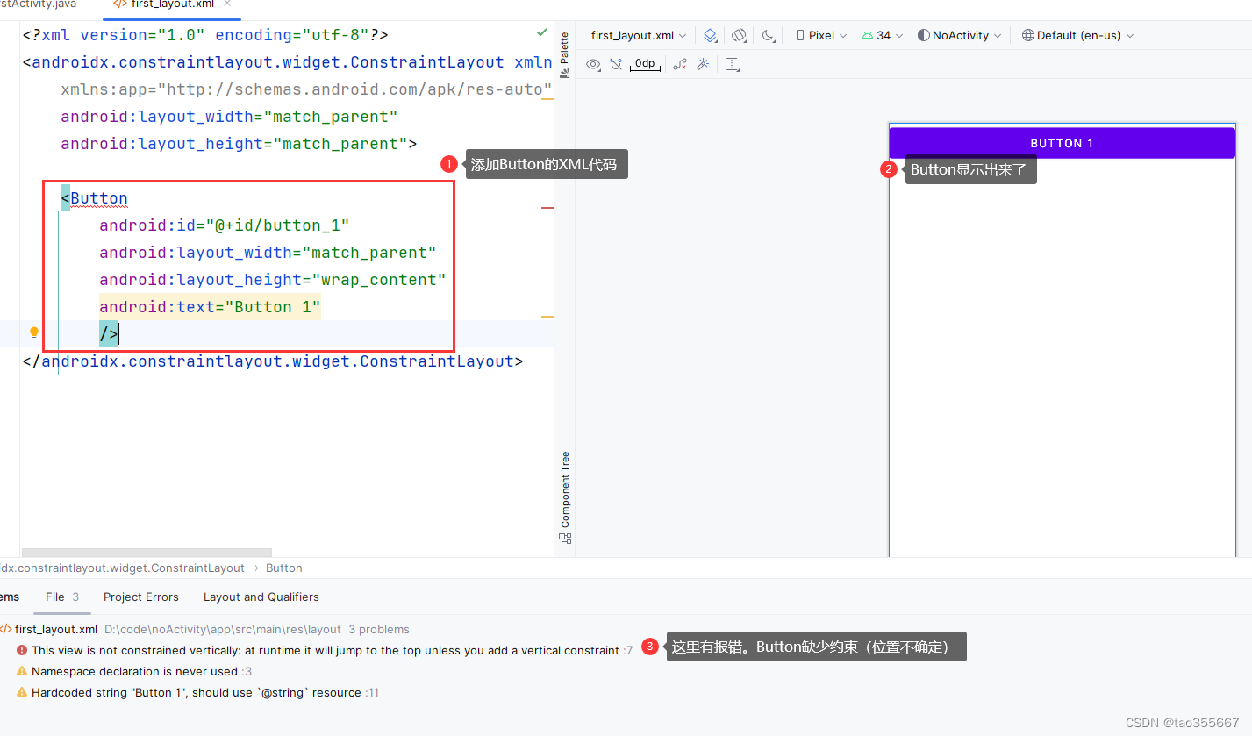Open the API 34 version dropdown
Screen dimensions: 1252x736
click(883, 36)
